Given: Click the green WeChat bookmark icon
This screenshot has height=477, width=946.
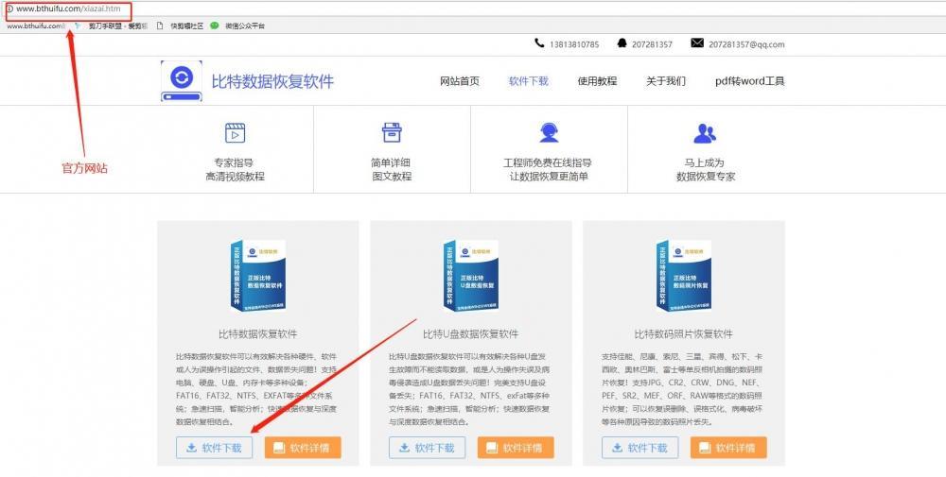Looking at the screenshot, I should tap(214, 26).
